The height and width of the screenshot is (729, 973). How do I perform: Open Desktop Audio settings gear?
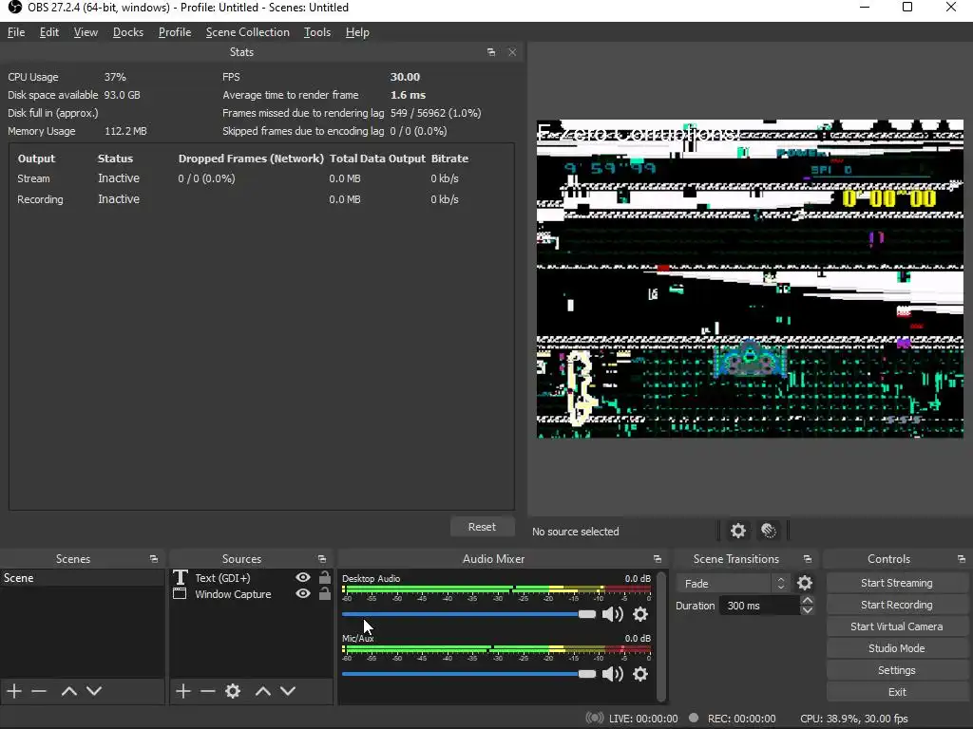(640, 614)
